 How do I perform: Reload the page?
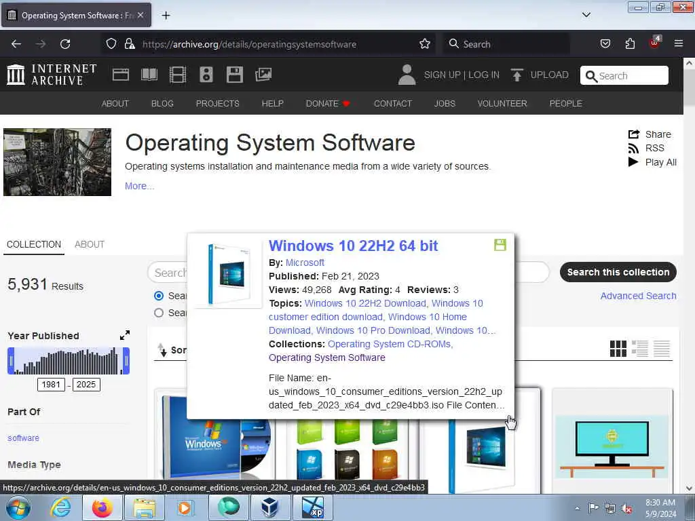[65, 44]
